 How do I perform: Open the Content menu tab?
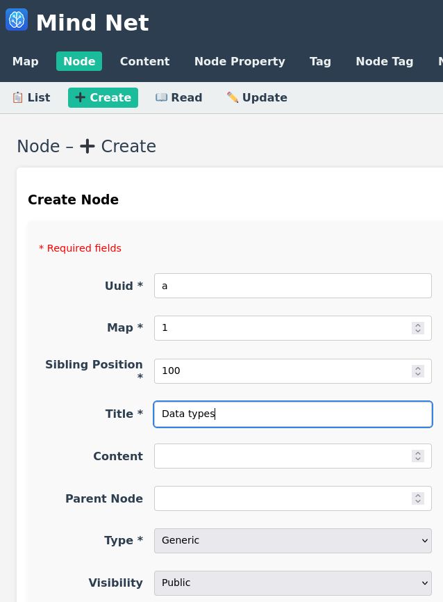(144, 61)
